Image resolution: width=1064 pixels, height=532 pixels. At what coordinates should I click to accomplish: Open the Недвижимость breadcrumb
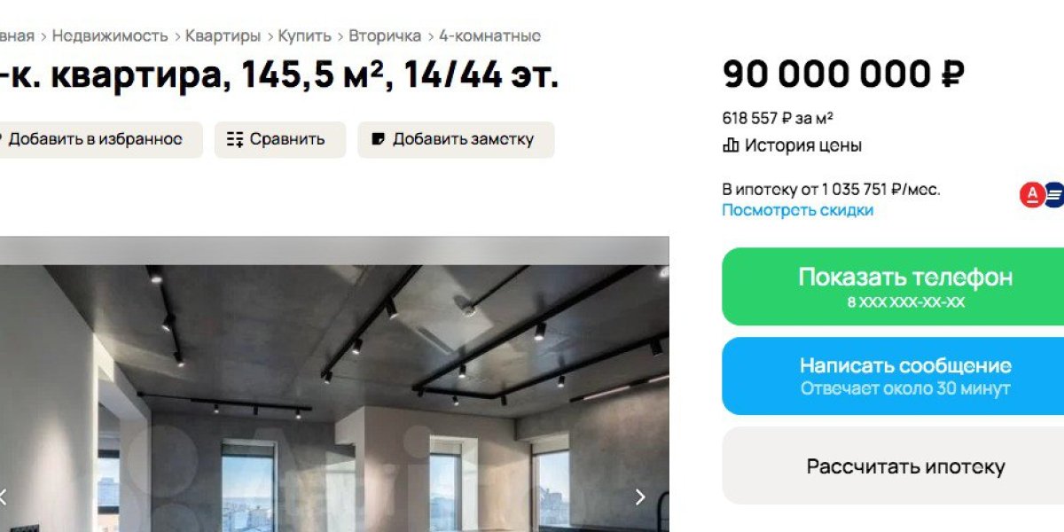click(x=110, y=36)
